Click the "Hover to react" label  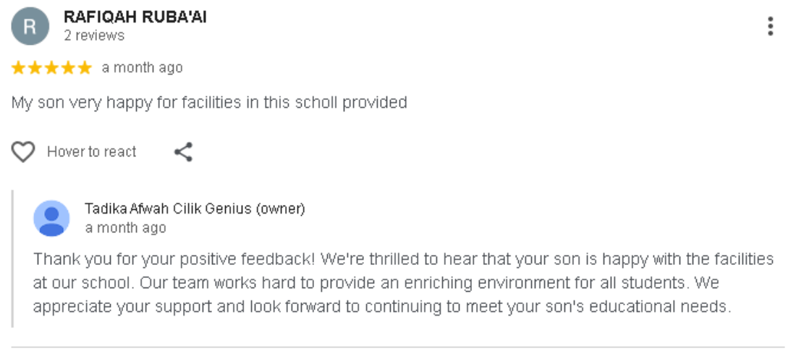92,152
